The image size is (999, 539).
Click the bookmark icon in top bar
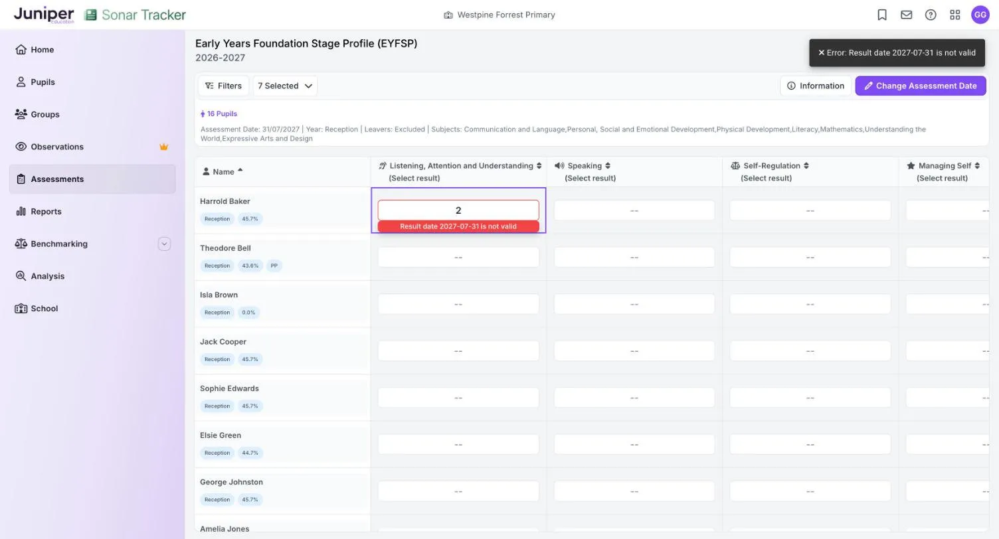882,15
